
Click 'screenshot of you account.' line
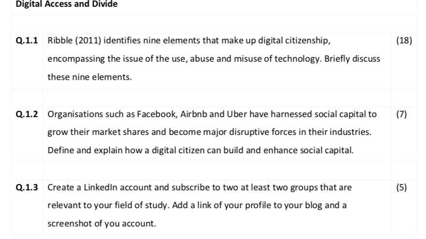pyautogui.click(x=102, y=224)
